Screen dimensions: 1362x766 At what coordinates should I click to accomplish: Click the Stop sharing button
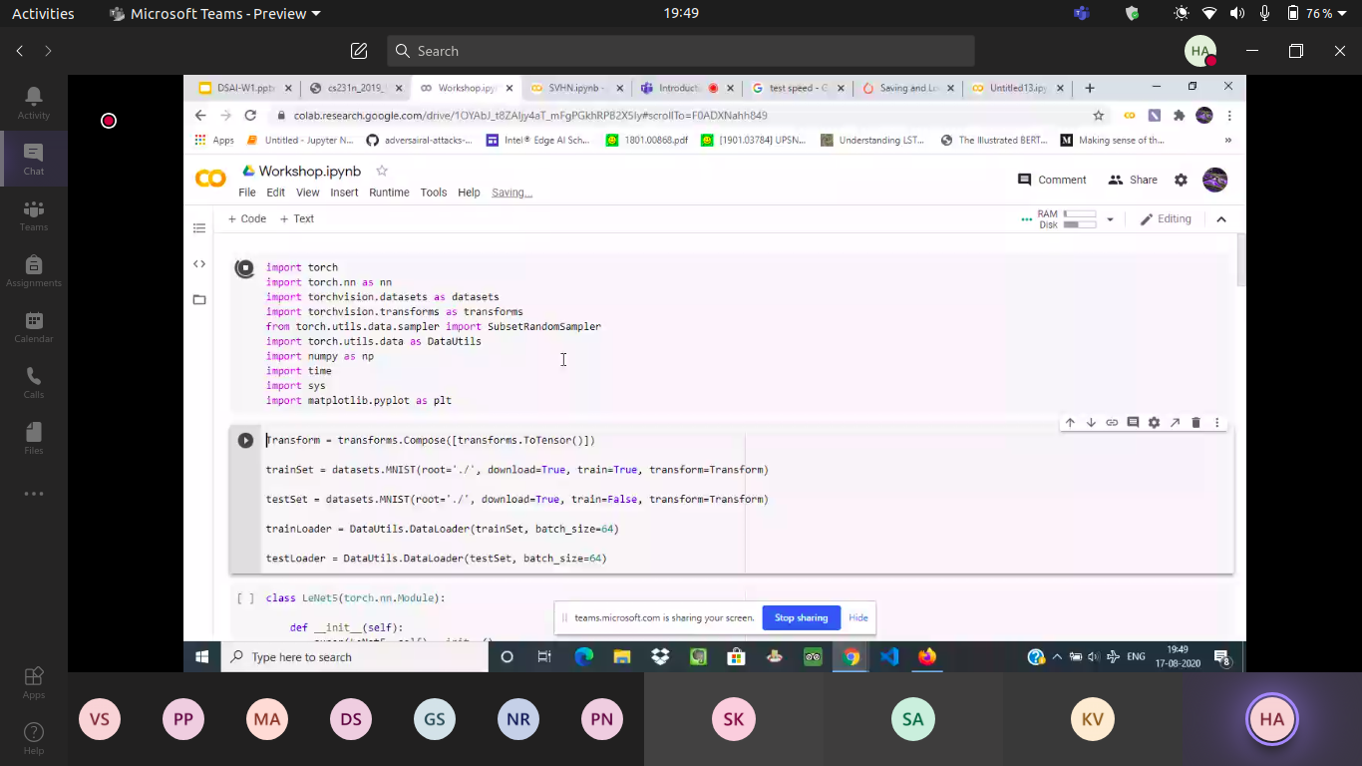pos(801,617)
